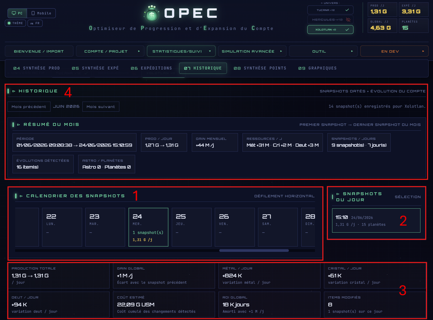
Task: Click the RESSOURCES / J card
Action: [282, 142]
